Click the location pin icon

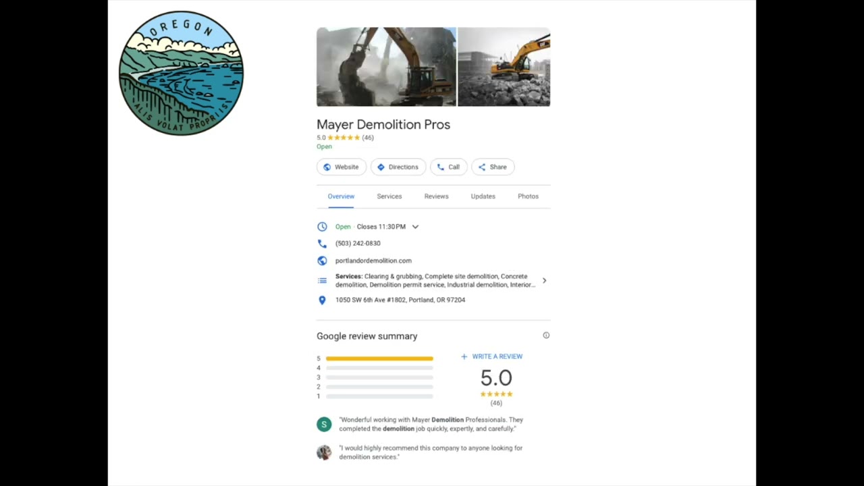pyautogui.click(x=322, y=300)
